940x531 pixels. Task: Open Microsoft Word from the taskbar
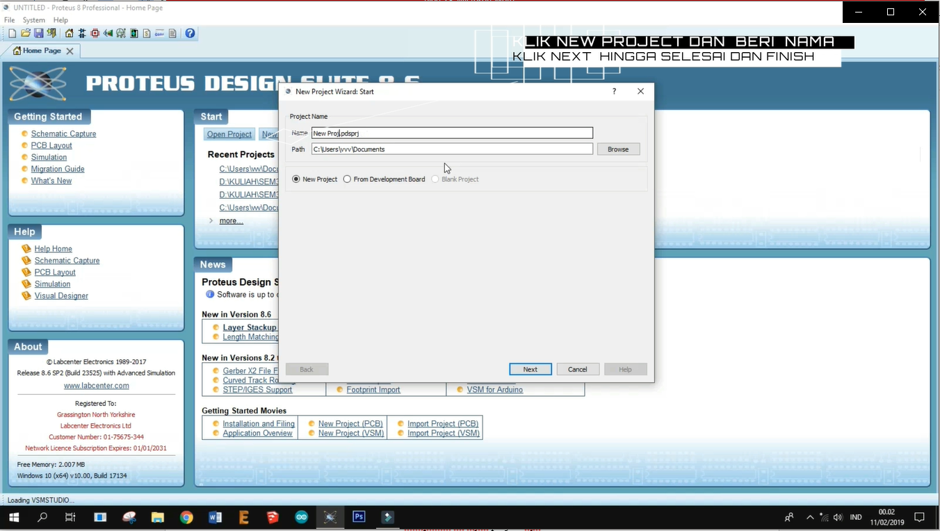click(x=215, y=517)
